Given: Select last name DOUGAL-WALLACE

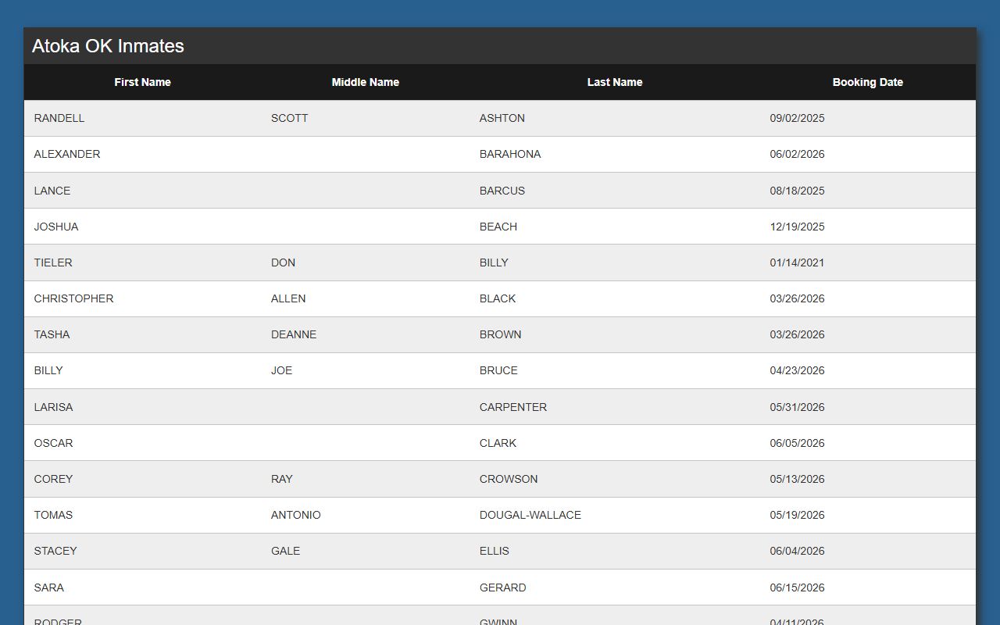Looking at the screenshot, I should tap(530, 515).
